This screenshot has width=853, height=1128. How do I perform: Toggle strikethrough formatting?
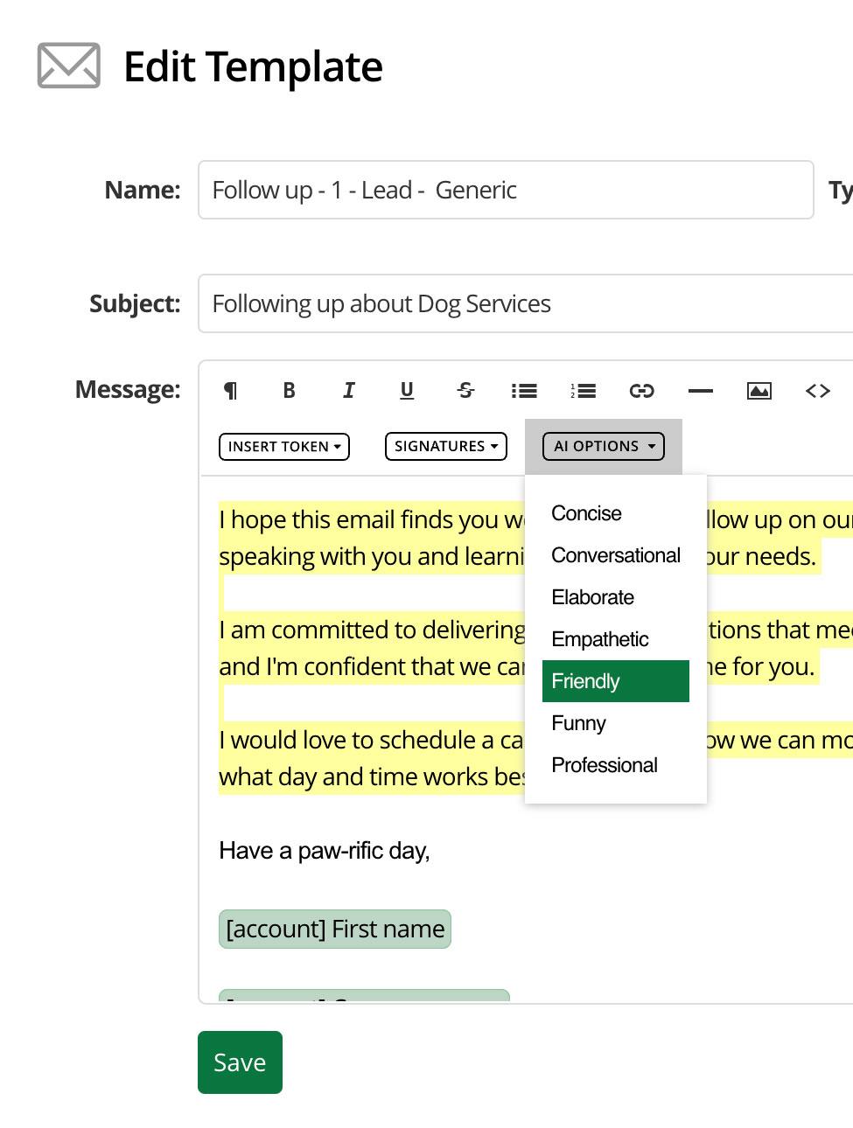(465, 391)
